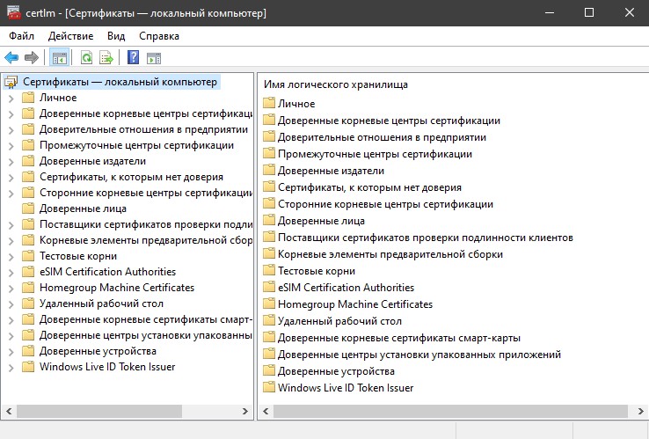The width and height of the screenshot is (649, 439).
Task: Click the certlm app icon in title bar
Action: pyautogui.click(x=14, y=13)
